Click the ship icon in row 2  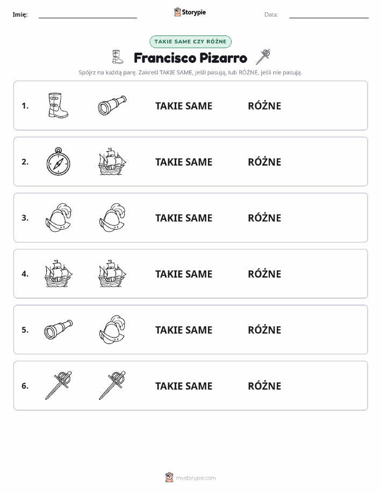pos(112,161)
